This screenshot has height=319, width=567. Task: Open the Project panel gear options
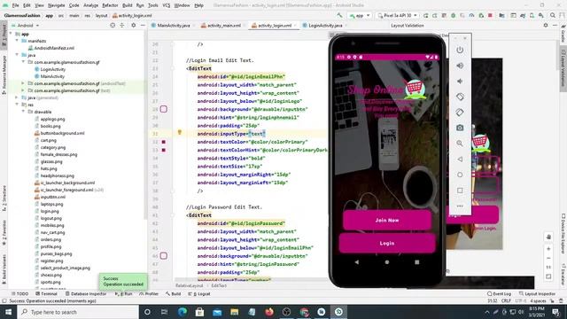[134, 26]
